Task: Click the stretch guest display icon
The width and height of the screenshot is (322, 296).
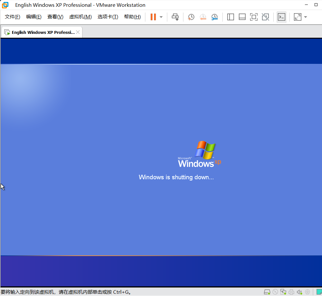Action: point(298,17)
